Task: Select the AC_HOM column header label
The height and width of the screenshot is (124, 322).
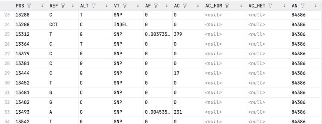Action: (x=214, y=6)
